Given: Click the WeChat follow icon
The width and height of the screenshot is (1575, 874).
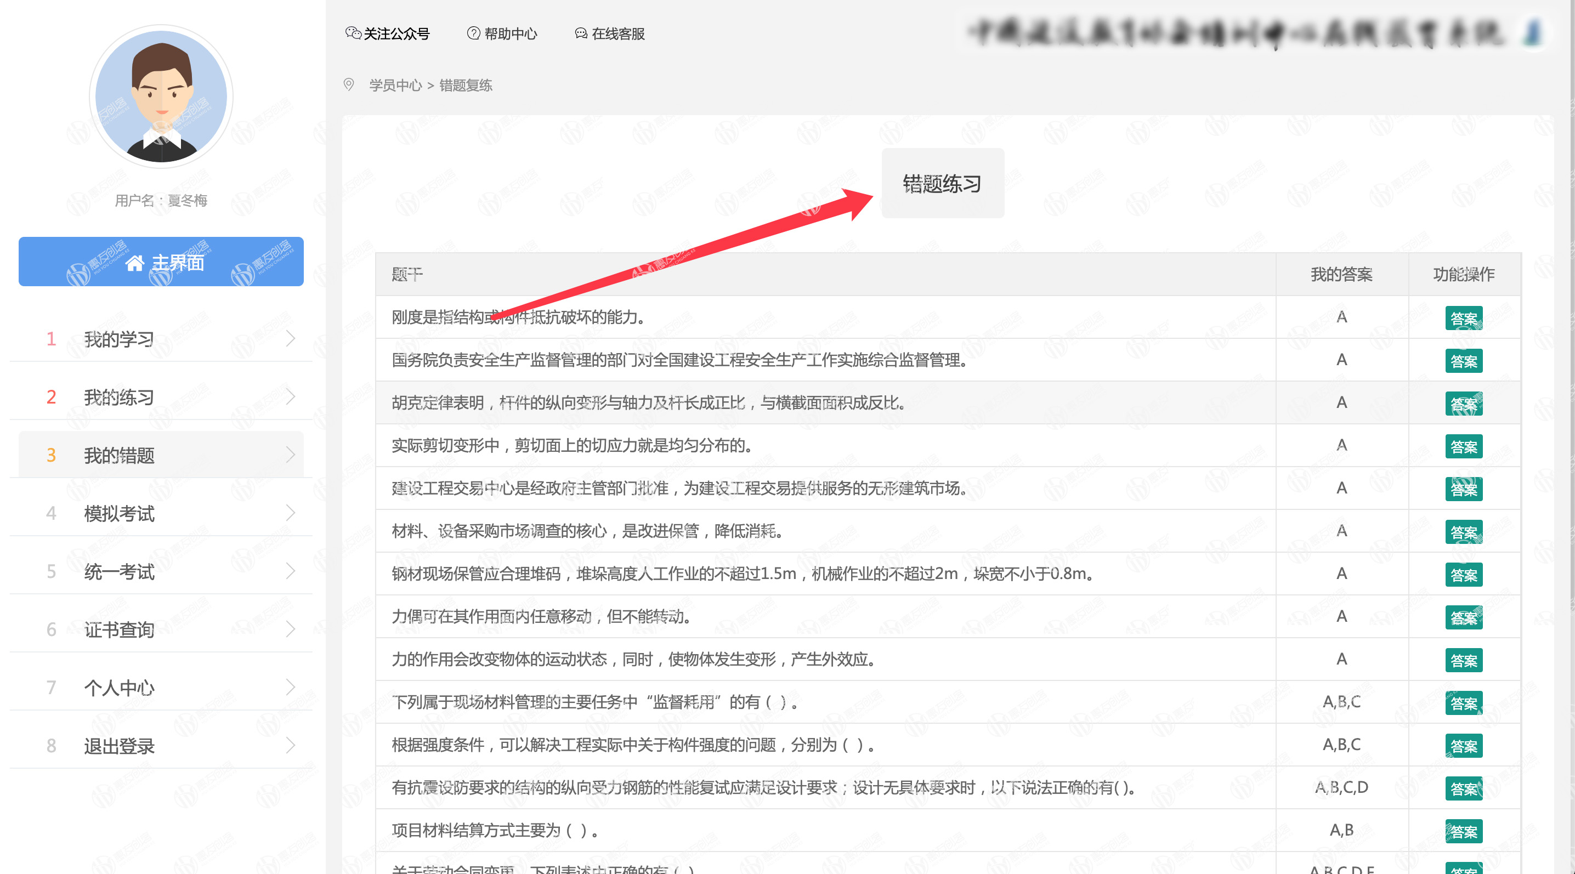Looking at the screenshot, I should click(353, 33).
